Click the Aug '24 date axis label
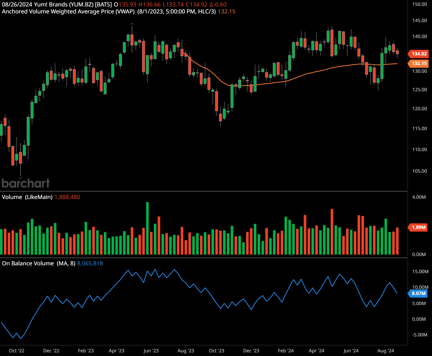This screenshot has width=432, height=356. pyautogui.click(x=386, y=351)
